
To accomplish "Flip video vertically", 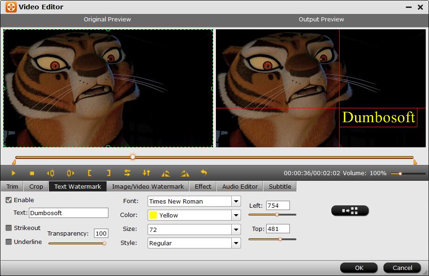I will (x=147, y=173).
